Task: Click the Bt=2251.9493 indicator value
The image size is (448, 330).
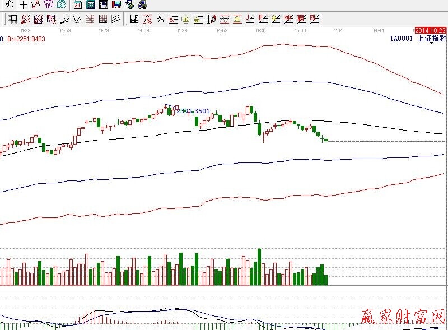Action: click(x=26, y=39)
